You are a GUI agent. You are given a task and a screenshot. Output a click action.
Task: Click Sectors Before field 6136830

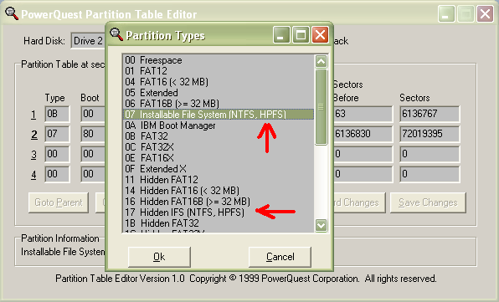363,134
